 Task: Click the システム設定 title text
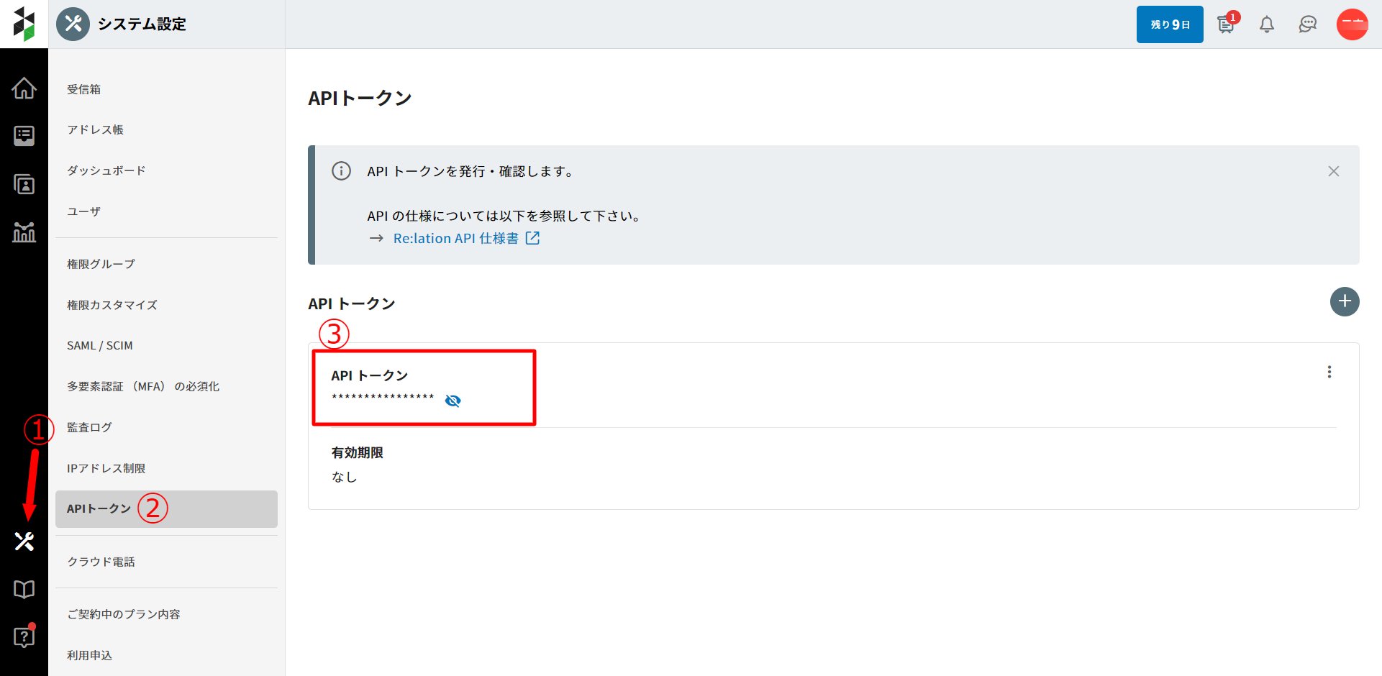pos(142,24)
